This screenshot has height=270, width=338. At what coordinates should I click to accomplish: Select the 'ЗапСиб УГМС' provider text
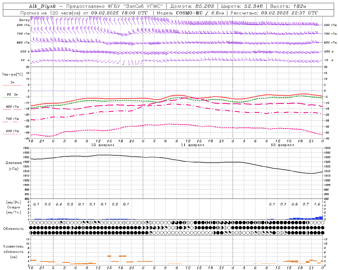[143, 6]
